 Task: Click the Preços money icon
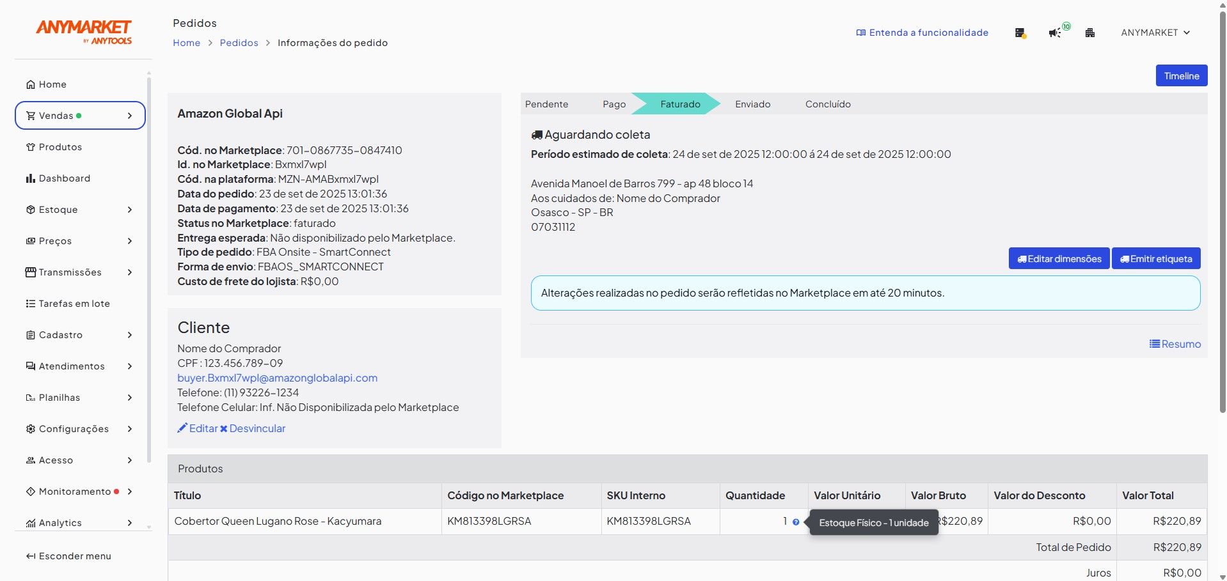click(x=31, y=241)
